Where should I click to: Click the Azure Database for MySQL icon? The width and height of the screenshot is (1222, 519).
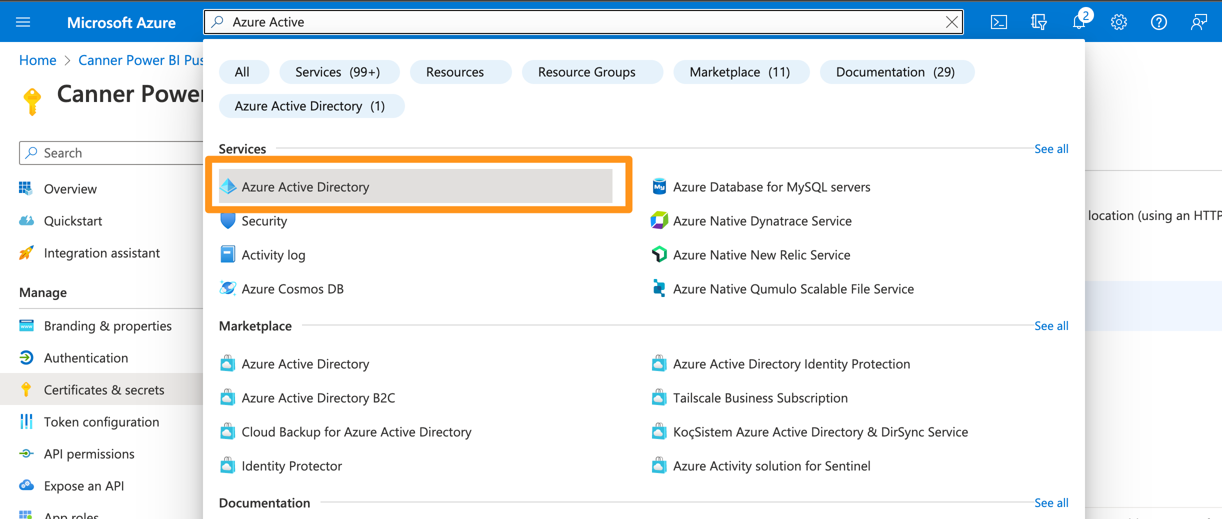pos(659,186)
